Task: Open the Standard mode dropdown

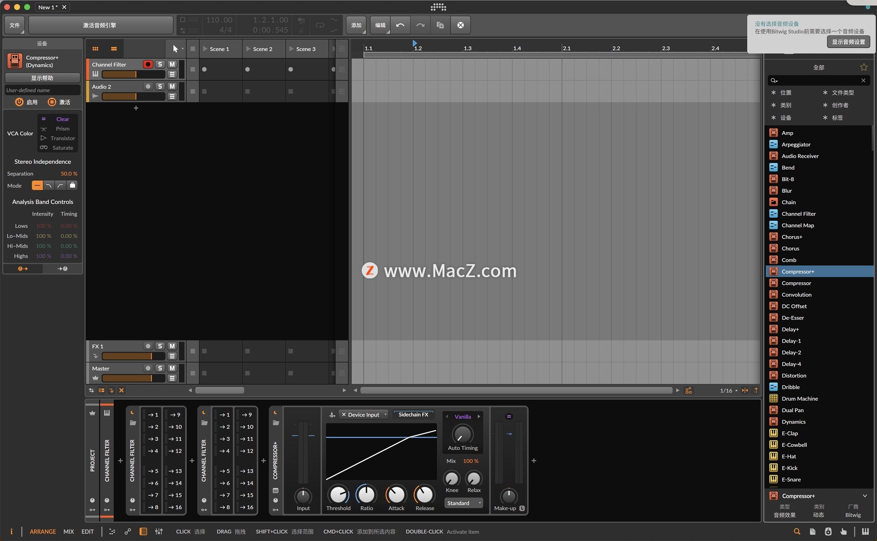Action: 463,503
